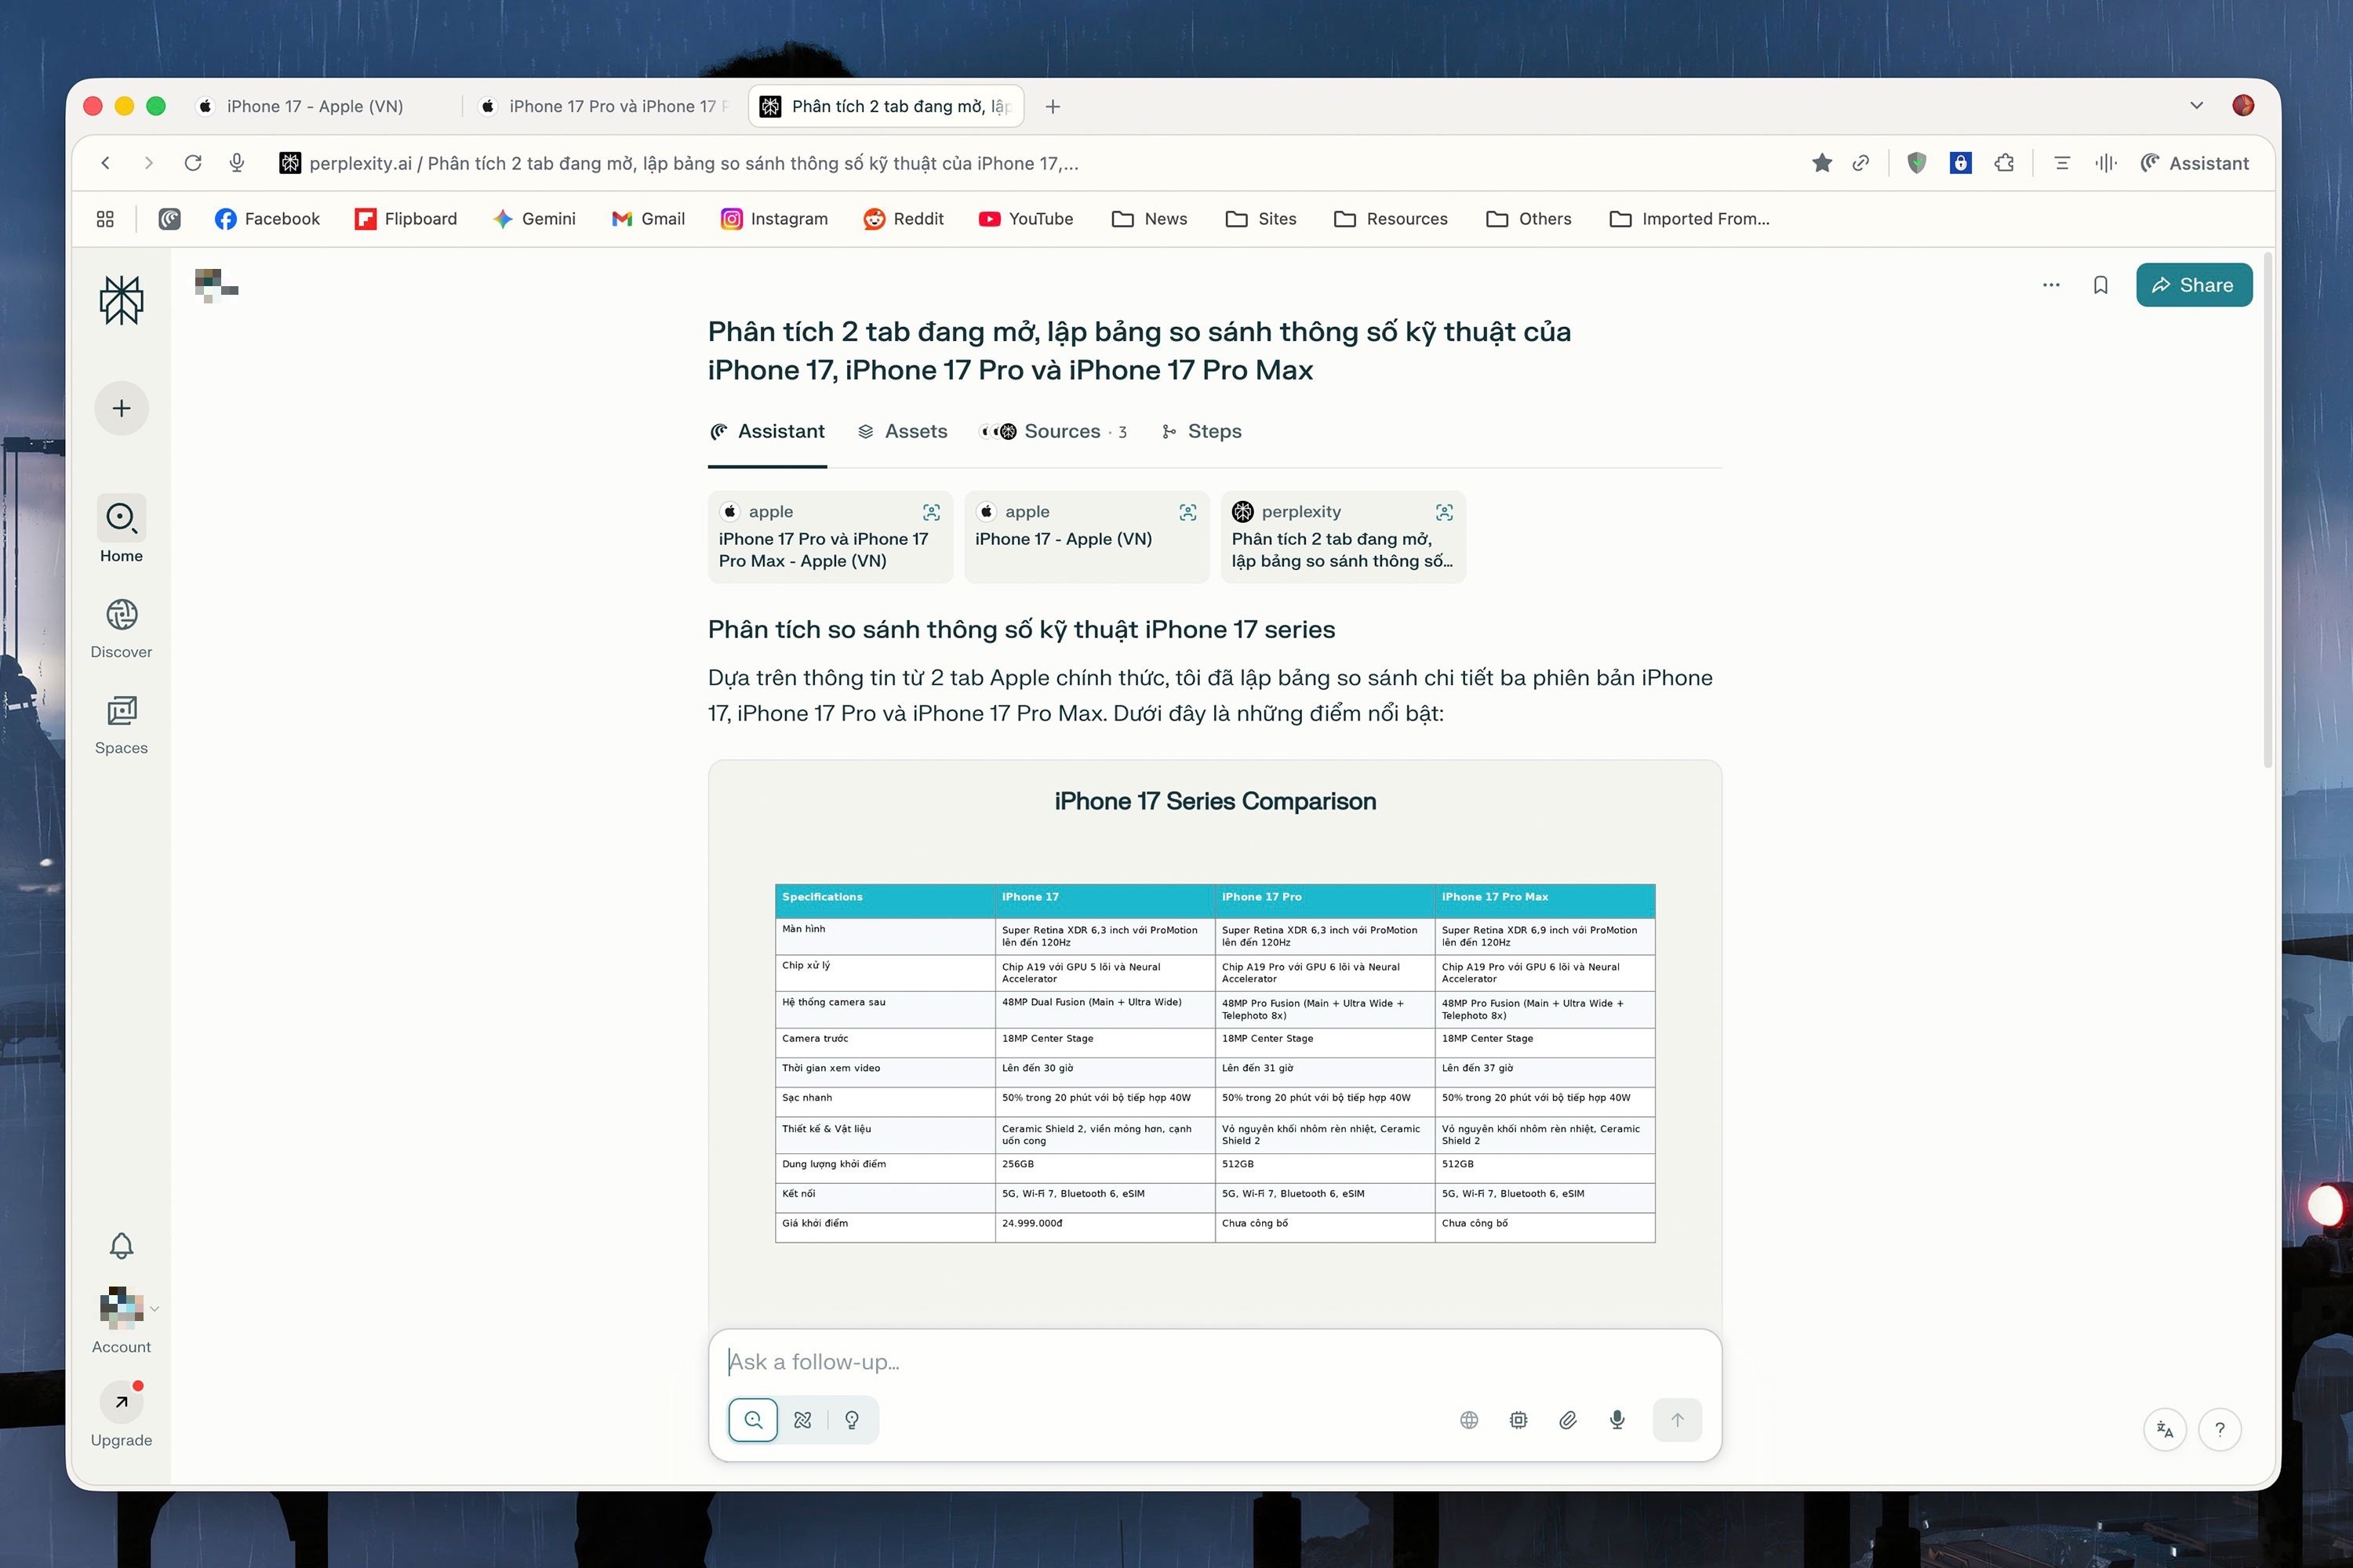Open the three-dot thread options menu
This screenshot has width=2353, height=1568.
[2051, 285]
